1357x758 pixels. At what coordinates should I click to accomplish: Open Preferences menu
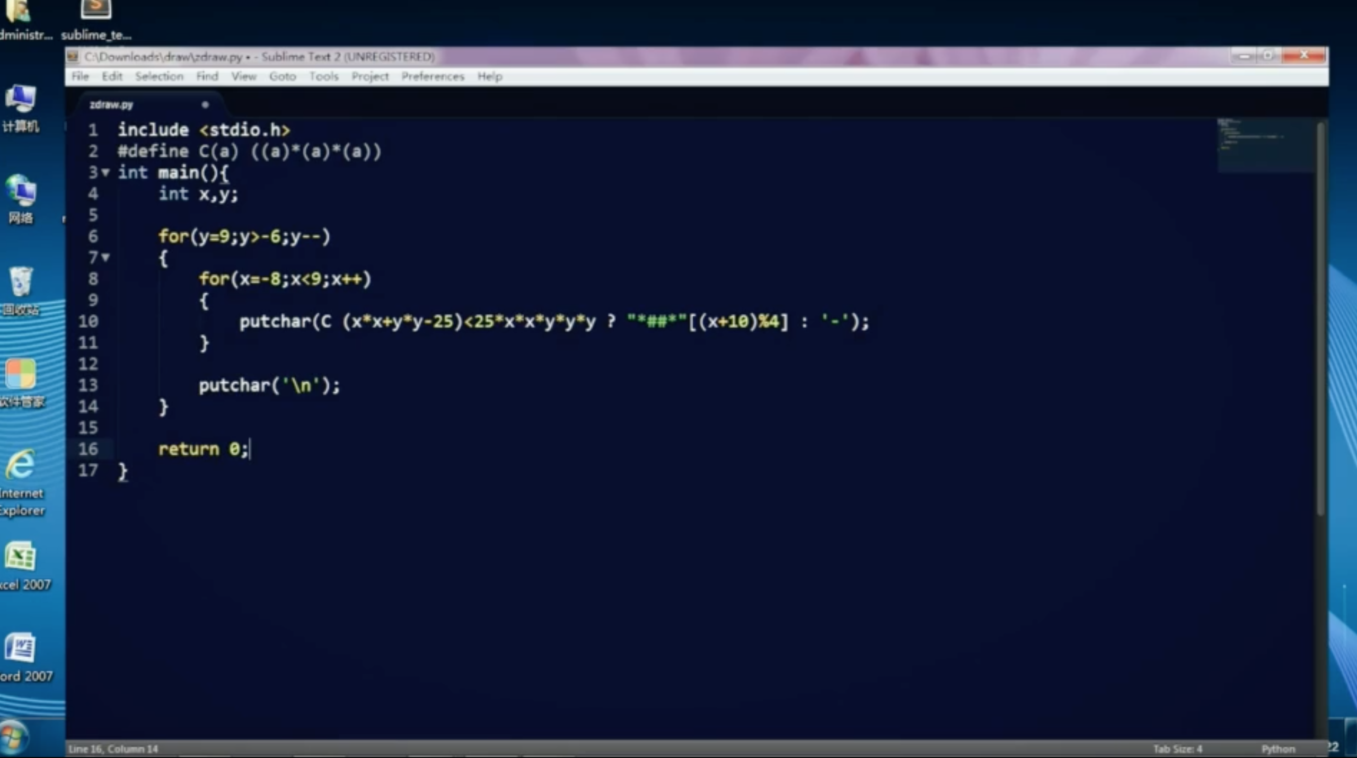tap(433, 76)
